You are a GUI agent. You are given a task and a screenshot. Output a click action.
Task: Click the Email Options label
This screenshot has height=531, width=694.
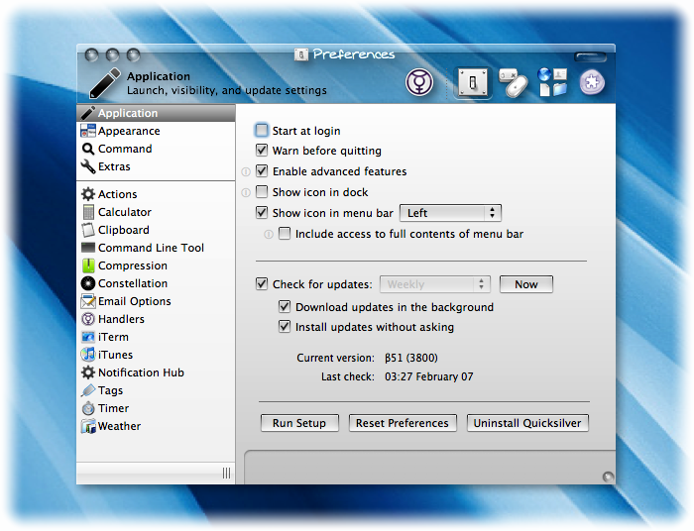click(135, 301)
